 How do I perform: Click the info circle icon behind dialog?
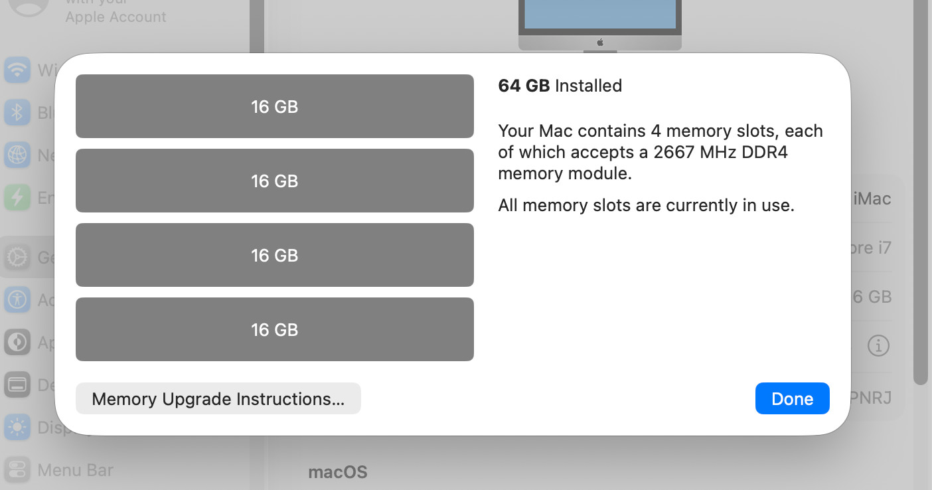coord(878,345)
